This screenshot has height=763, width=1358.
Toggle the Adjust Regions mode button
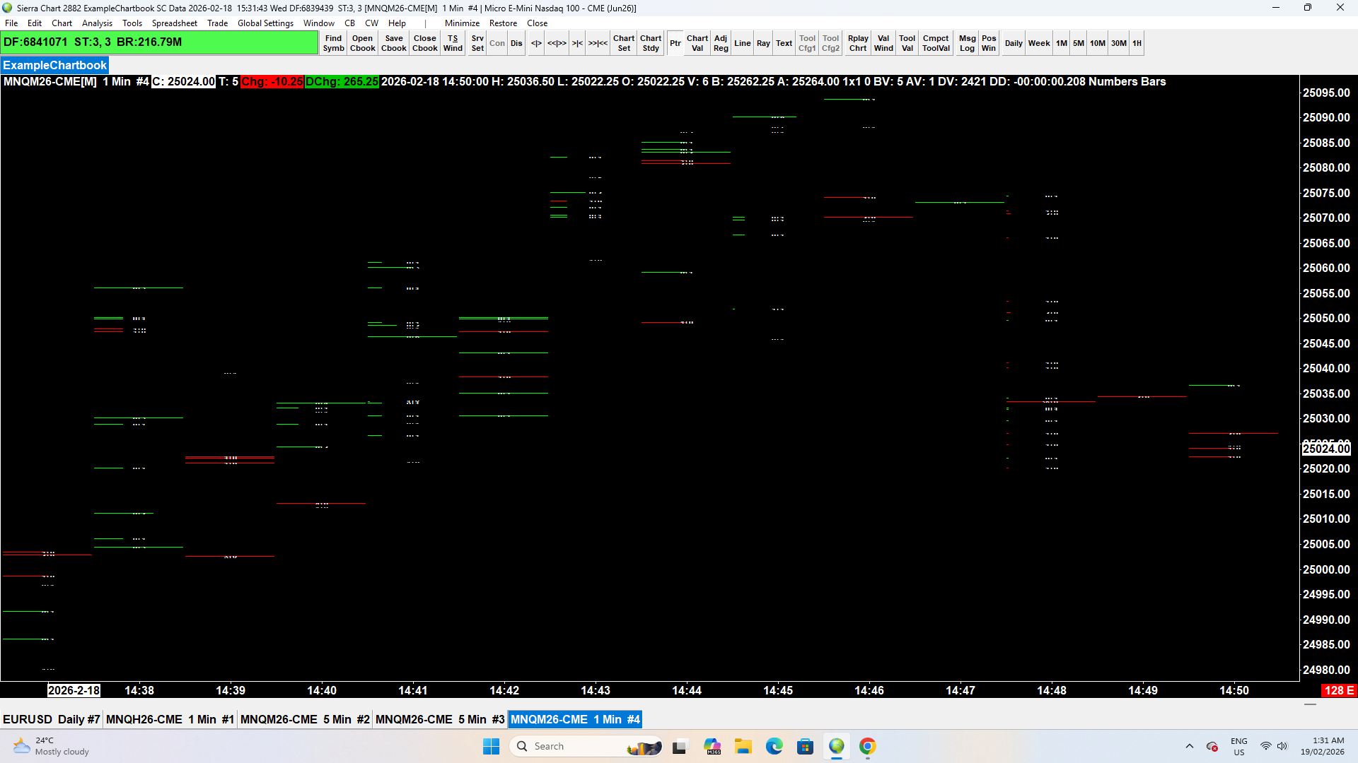pos(720,43)
